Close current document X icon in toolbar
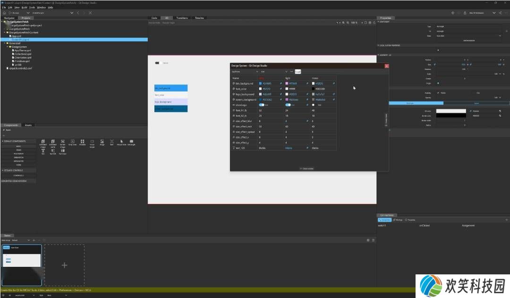This screenshot has height=298, width=510. pyautogui.click(x=90, y=13)
